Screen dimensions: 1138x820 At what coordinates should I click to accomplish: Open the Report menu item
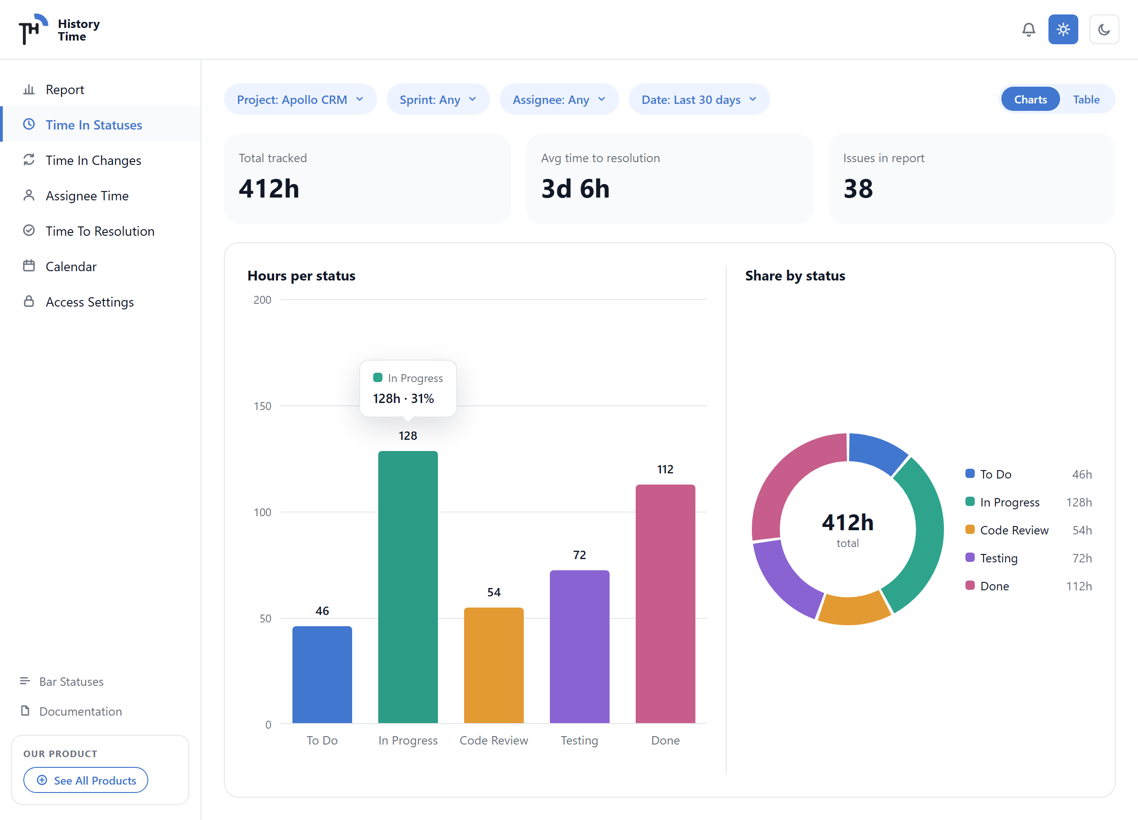click(x=100, y=89)
